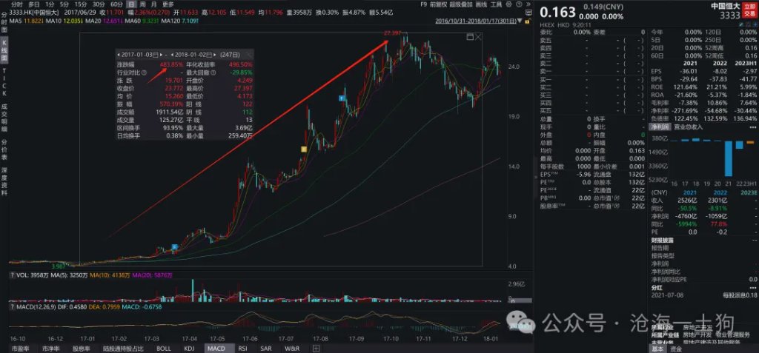
Task: Select the 60分 period
Action: point(116,4)
